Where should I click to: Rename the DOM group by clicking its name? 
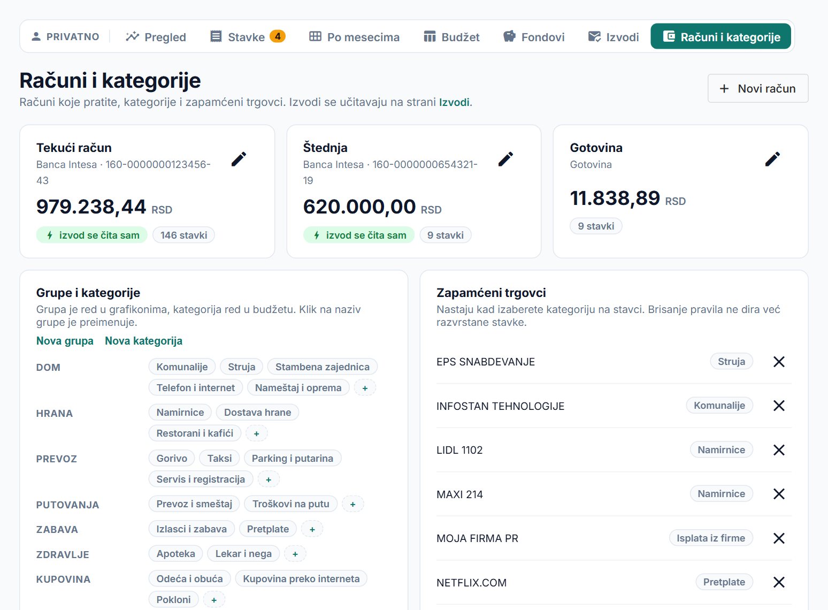48,368
